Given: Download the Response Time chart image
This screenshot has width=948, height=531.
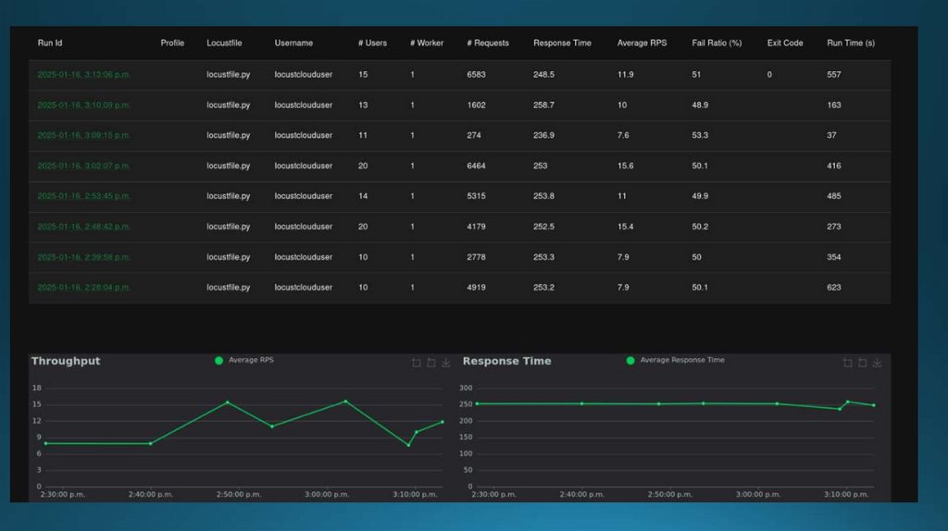Looking at the screenshot, I should coord(878,363).
